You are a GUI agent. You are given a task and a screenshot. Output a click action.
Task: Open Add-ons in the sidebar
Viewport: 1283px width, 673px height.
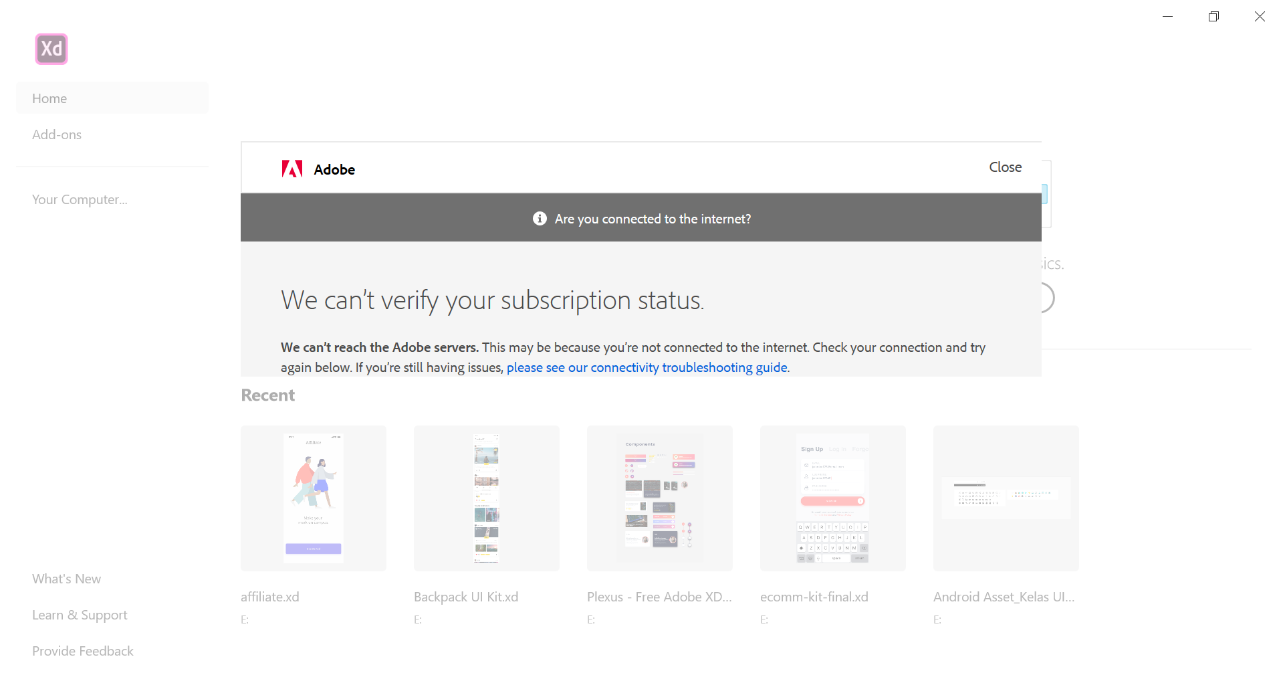(57, 134)
